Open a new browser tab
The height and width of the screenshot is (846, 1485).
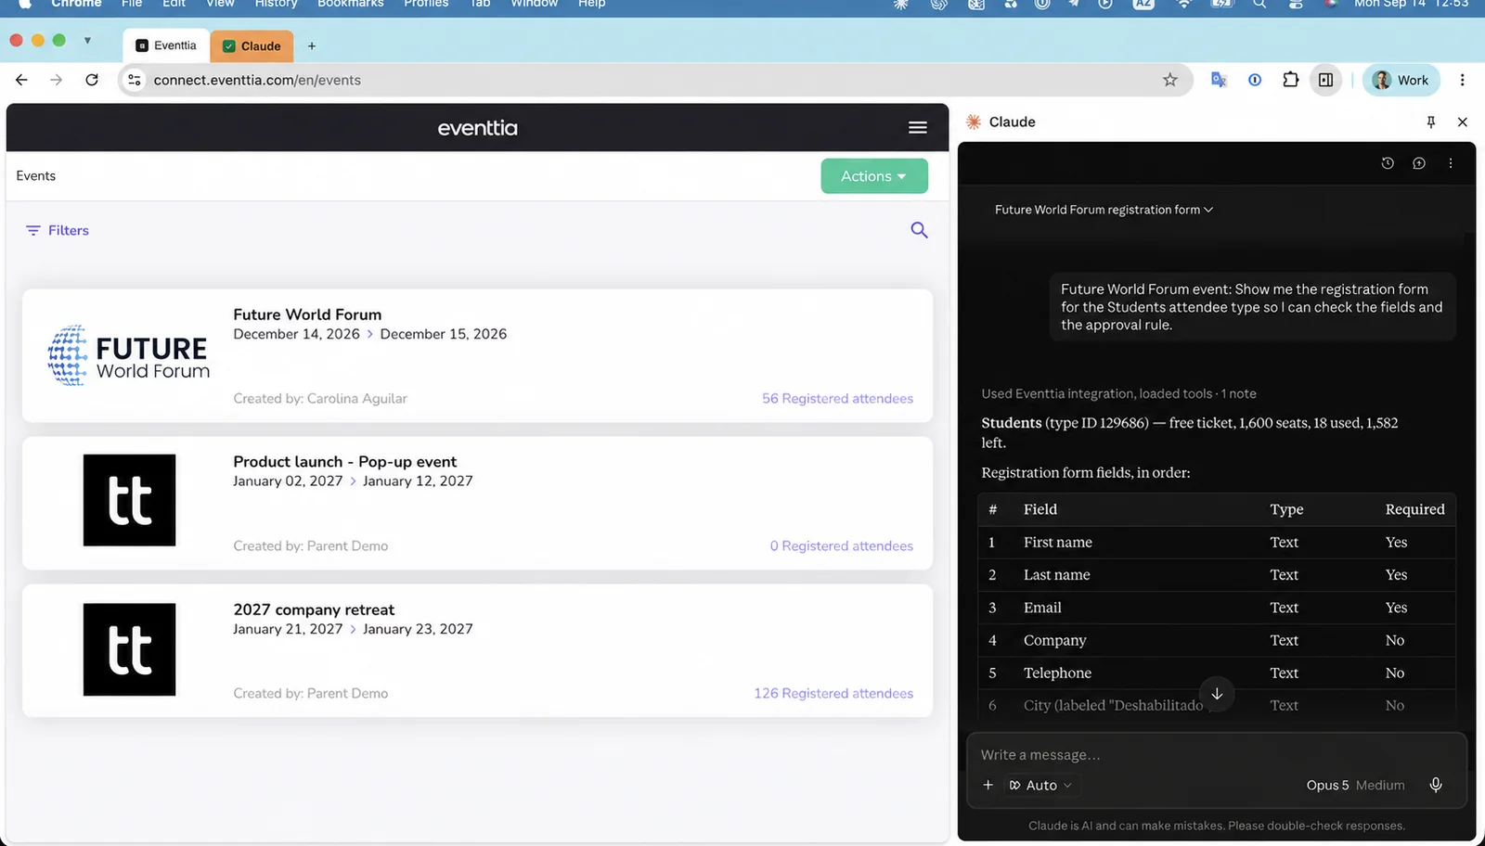tap(312, 45)
